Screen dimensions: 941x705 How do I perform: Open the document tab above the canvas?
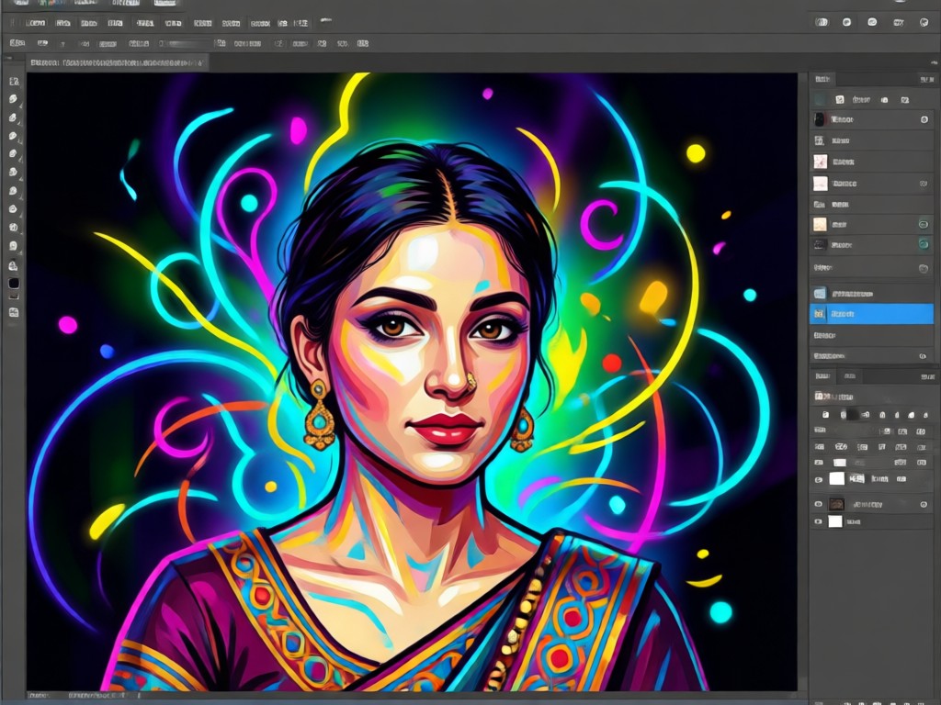pos(117,62)
